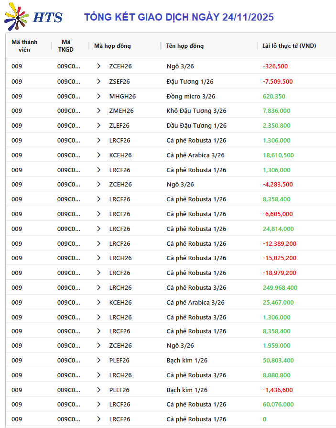Screen dimensions: 336x428
Task: Expand the ZMEH26 row arrow
Action: [98, 111]
